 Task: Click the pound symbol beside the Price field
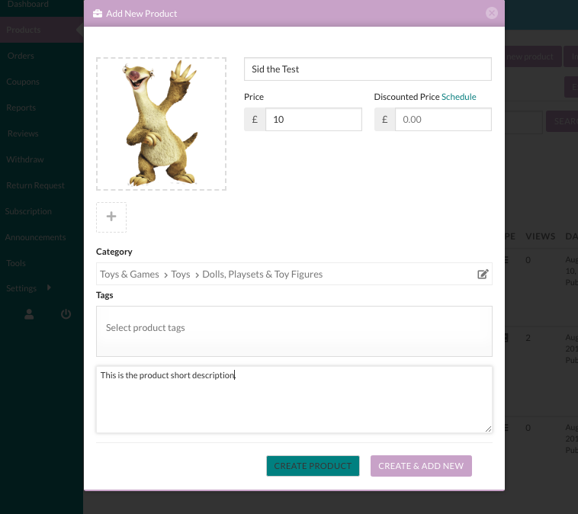click(255, 120)
